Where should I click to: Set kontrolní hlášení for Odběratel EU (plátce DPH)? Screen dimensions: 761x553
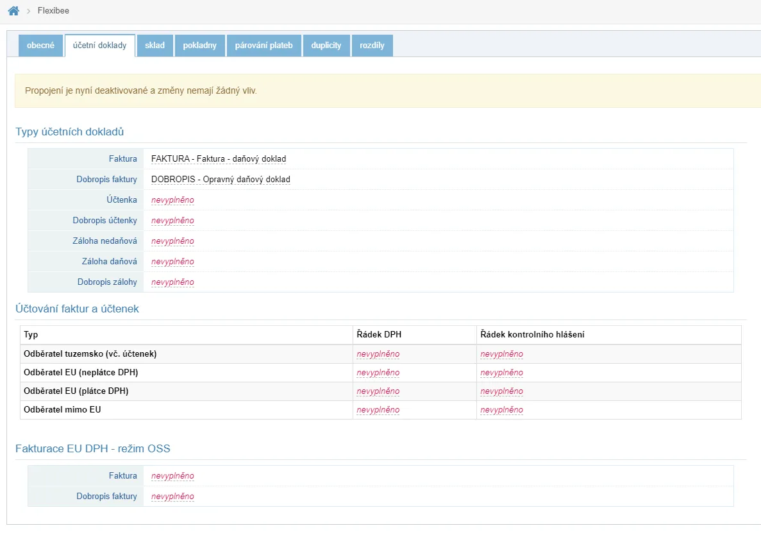pos(502,391)
